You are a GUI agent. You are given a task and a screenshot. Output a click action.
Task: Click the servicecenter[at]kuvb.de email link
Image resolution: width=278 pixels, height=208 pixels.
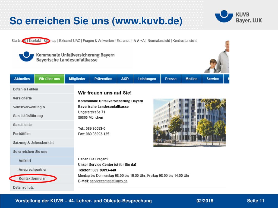(x=109, y=181)
